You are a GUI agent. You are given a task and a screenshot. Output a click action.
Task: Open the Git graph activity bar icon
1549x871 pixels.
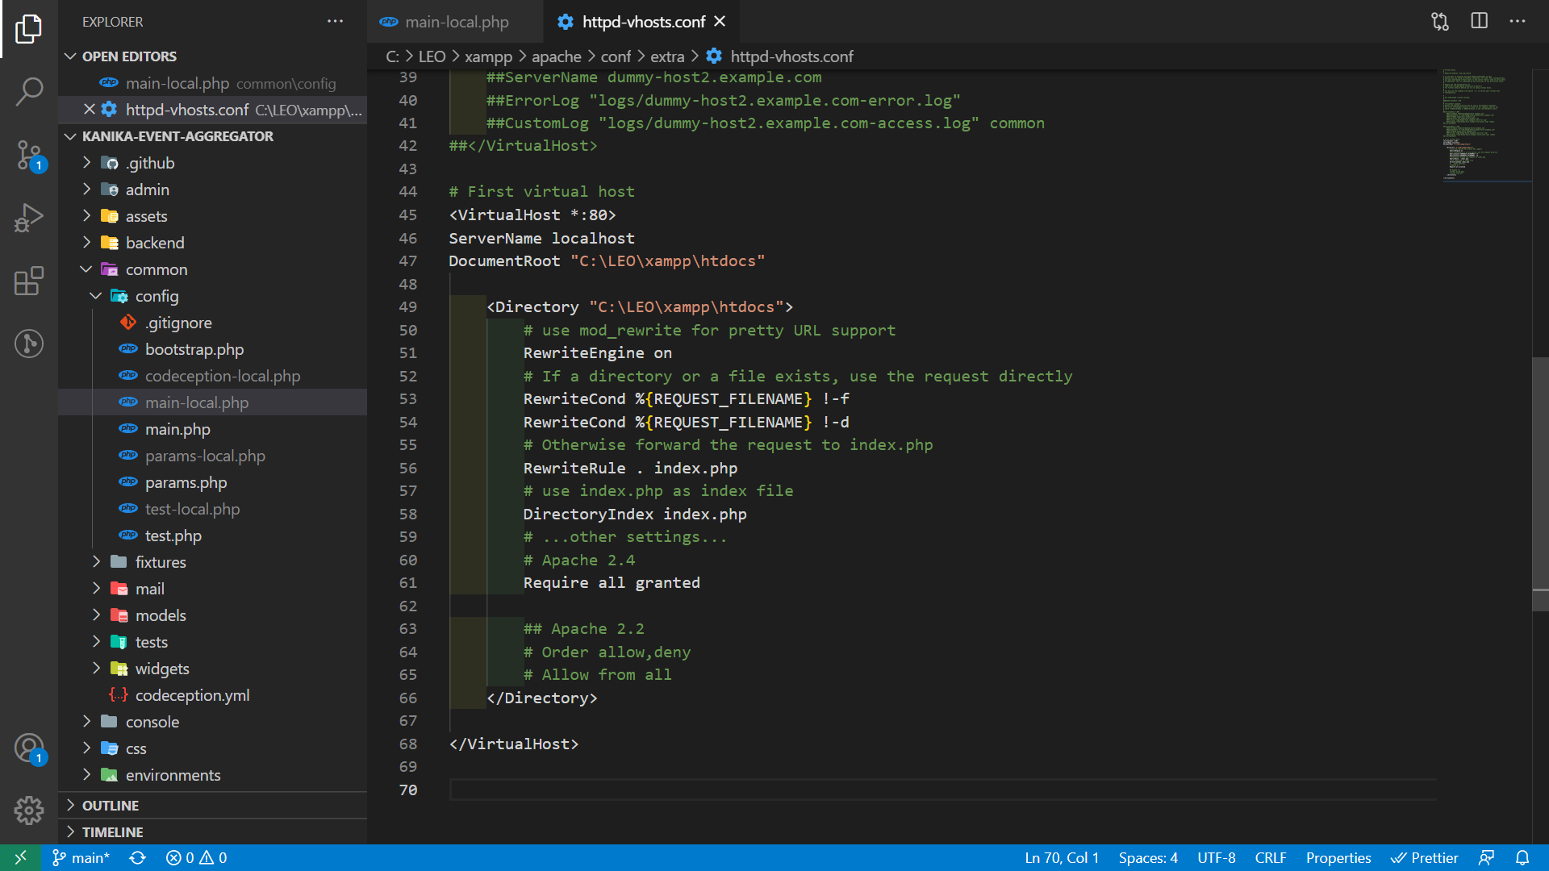[29, 344]
